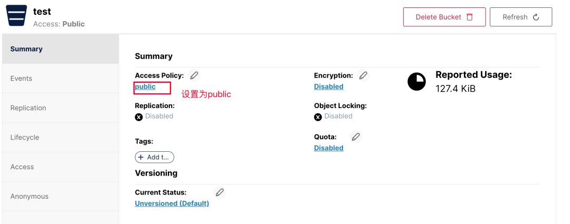Click the Object Locking disabled X icon

click(318, 117)
